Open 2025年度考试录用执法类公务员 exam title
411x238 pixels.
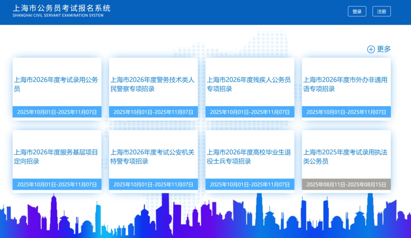[x=346, y=157]
